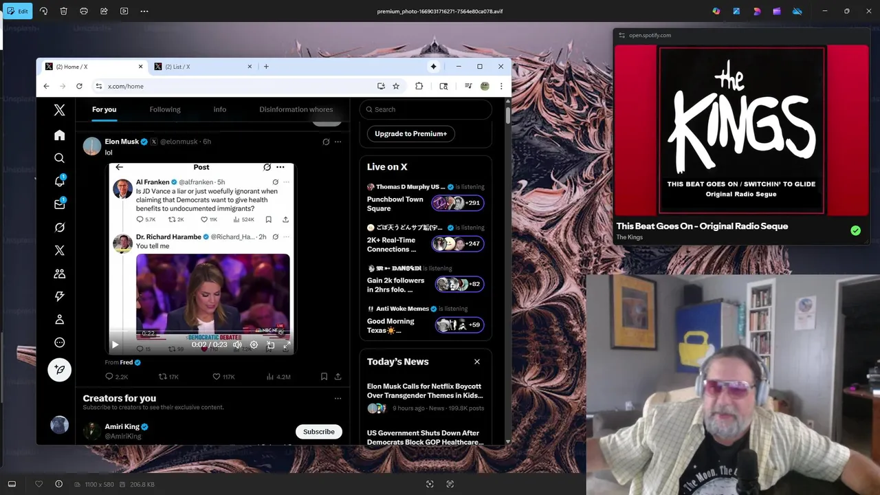Open Explore search icon in X sidebar

point(60,158)
